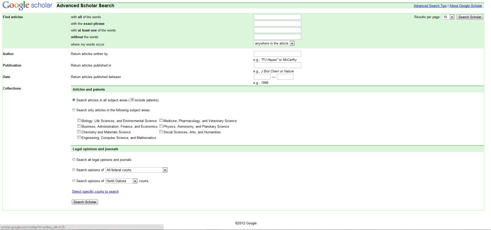Click the status bar URL text

coord(33,227)
